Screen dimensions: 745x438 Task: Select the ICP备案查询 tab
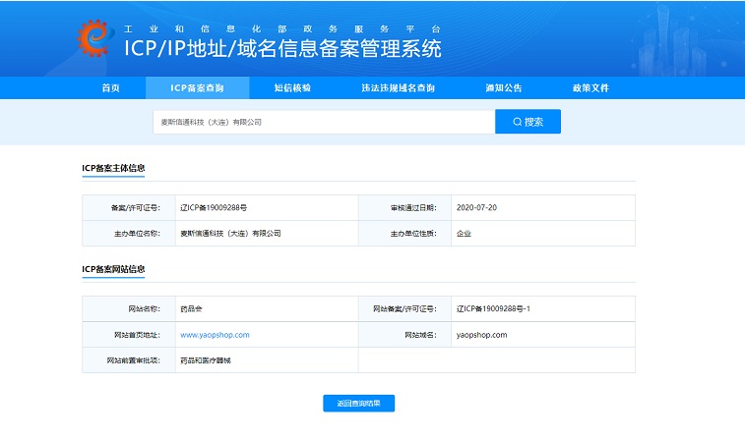pos(197,88)
